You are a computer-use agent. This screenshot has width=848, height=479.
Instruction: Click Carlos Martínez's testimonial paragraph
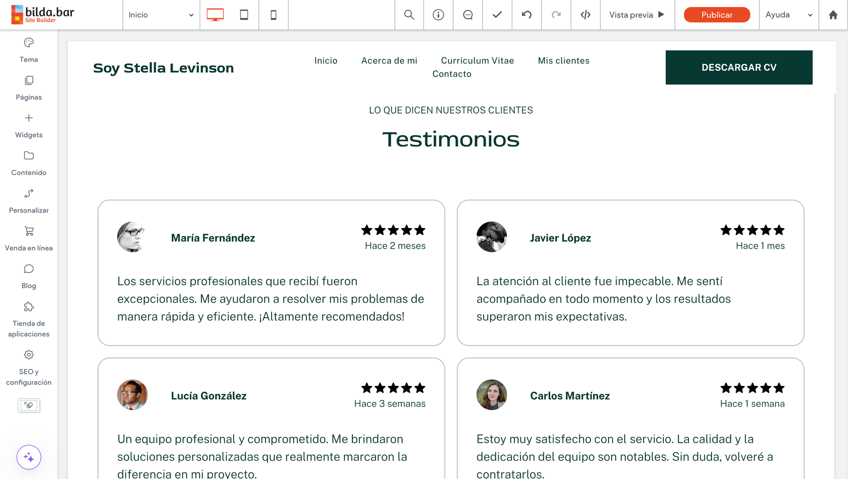tap(625, 456)
